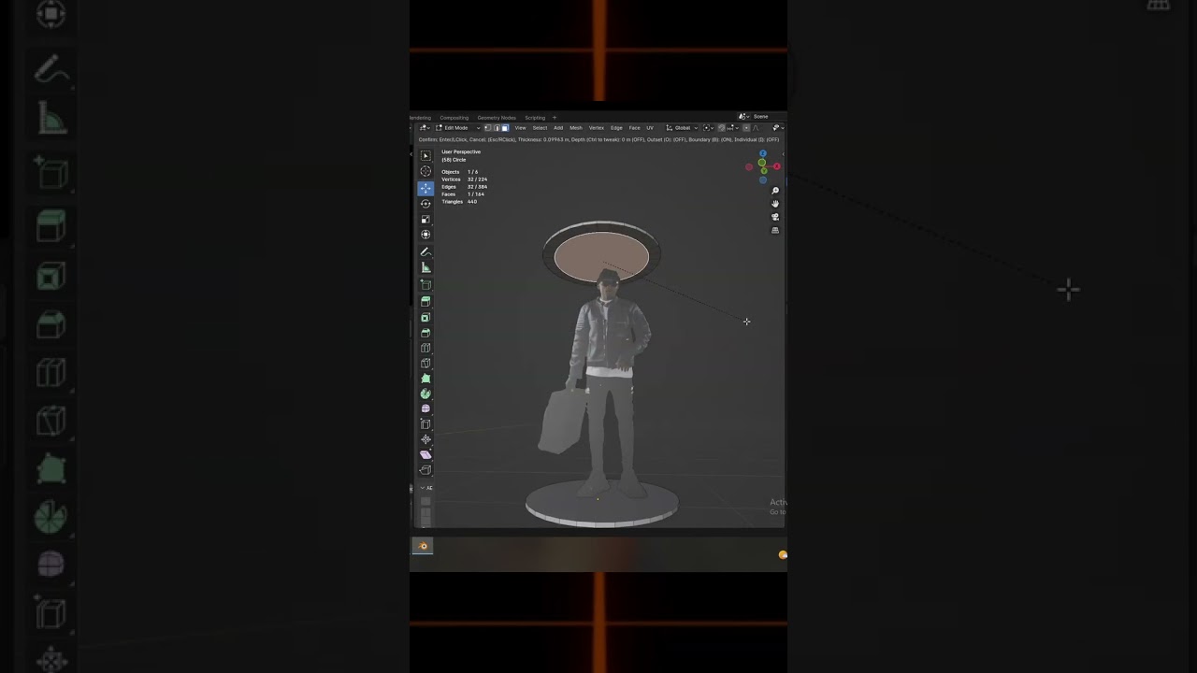Switch perspective/orthographic with the grid icon
This screenshot has width=1197, height=673.
[774, 230]
